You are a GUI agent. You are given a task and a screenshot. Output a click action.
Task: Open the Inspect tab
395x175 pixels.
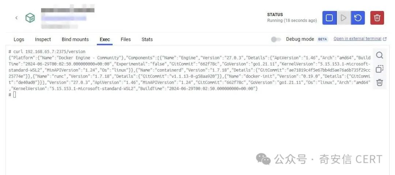43,39
